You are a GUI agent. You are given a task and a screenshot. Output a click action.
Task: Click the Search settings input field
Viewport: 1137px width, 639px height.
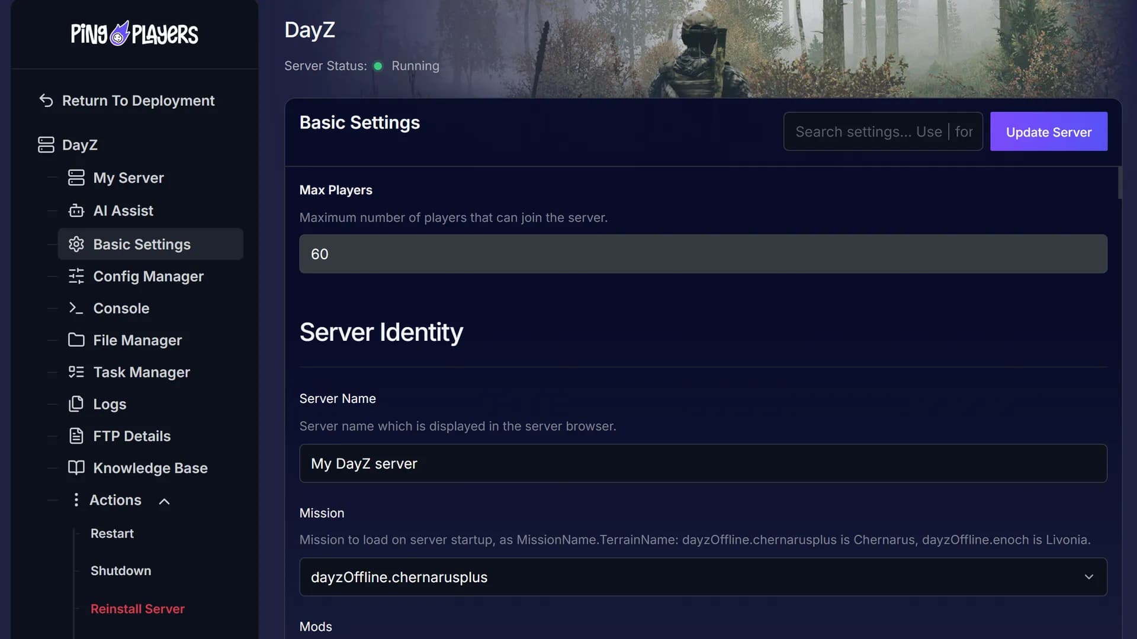tap(883, 131)
